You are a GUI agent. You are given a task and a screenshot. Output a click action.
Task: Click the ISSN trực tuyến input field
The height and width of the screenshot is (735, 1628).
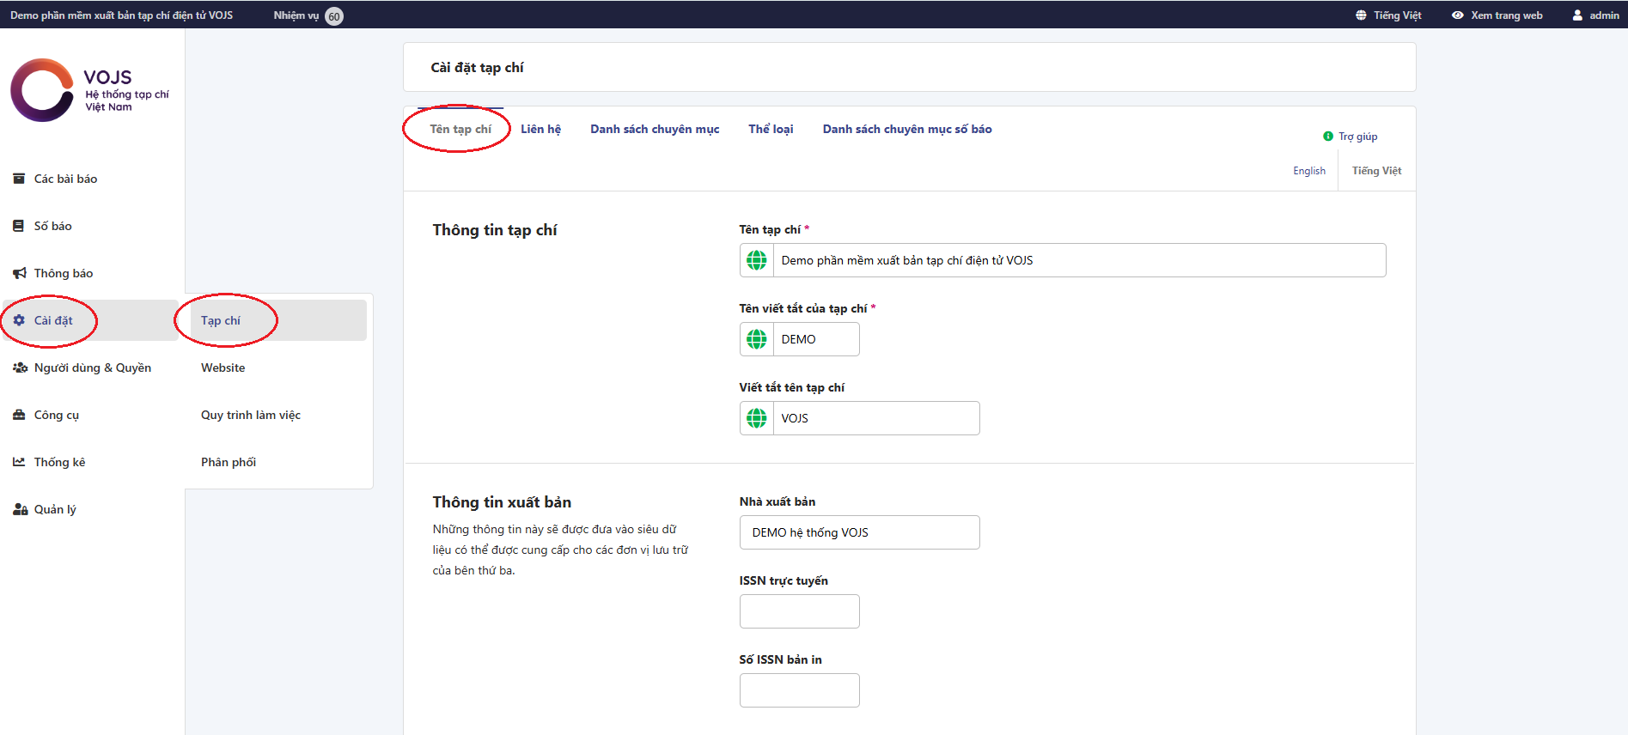coord(799,611)
